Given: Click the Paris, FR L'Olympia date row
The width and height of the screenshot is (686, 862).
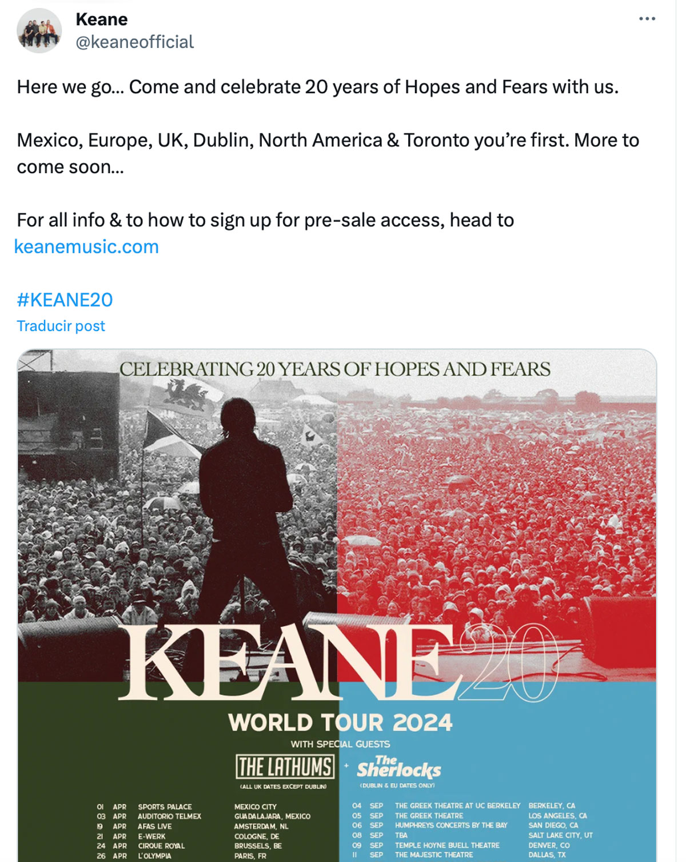Looking at the screenshot, I should coord(183,856).
